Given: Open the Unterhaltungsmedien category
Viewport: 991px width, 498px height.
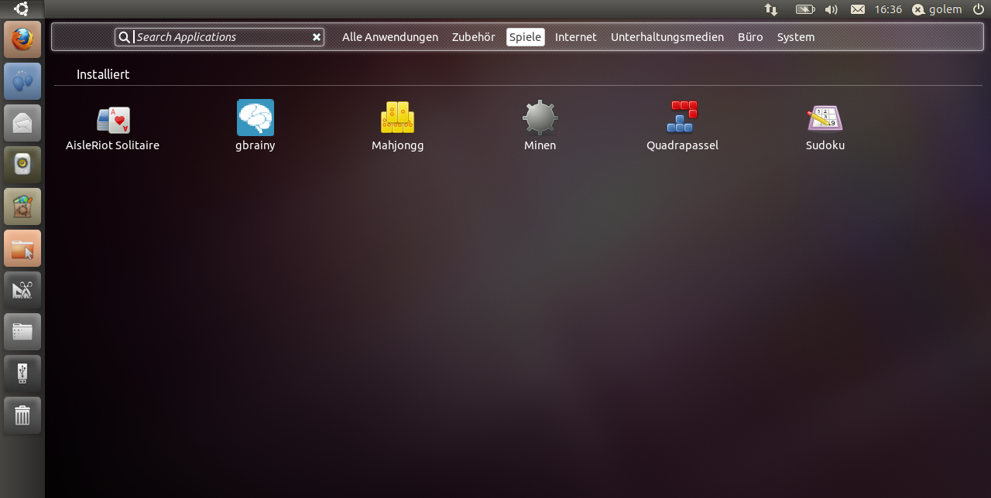Looking at the screenshot, I should [x=667, y=37].
